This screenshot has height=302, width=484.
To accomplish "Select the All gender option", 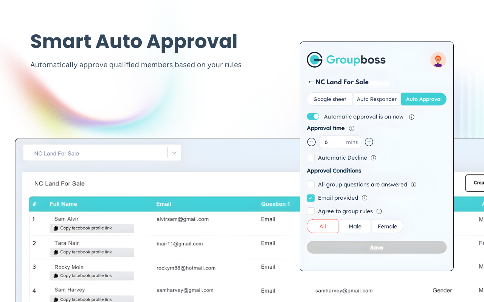I will [x=323, y=226].
